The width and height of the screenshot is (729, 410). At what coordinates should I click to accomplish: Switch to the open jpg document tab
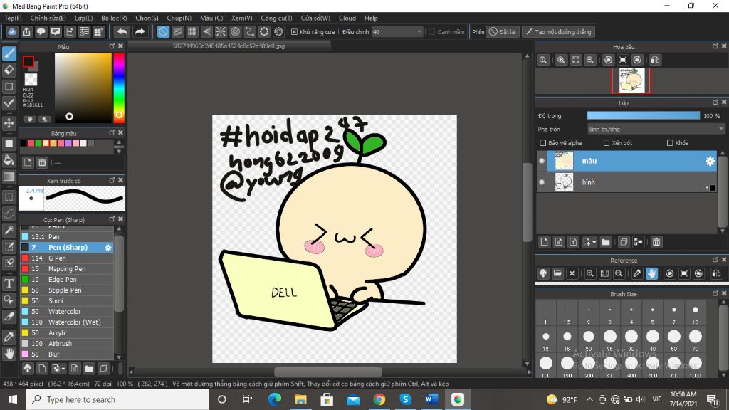[x=229, y=46]
